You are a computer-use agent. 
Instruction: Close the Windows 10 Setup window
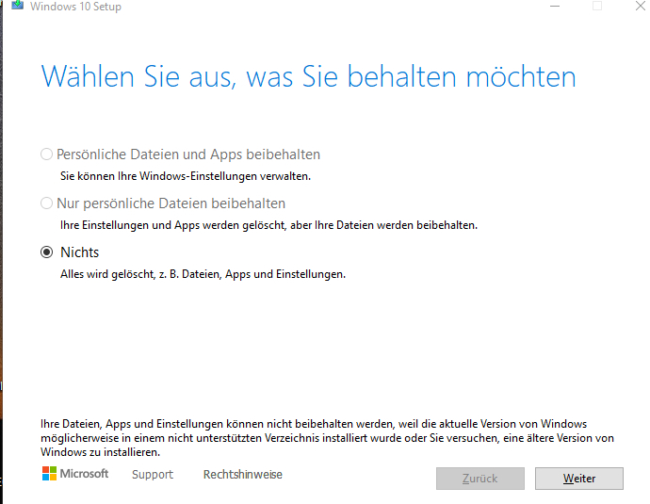(641, 6)
